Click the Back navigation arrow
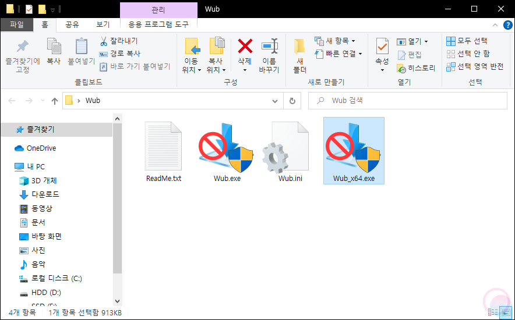 (x=12, y=101)
